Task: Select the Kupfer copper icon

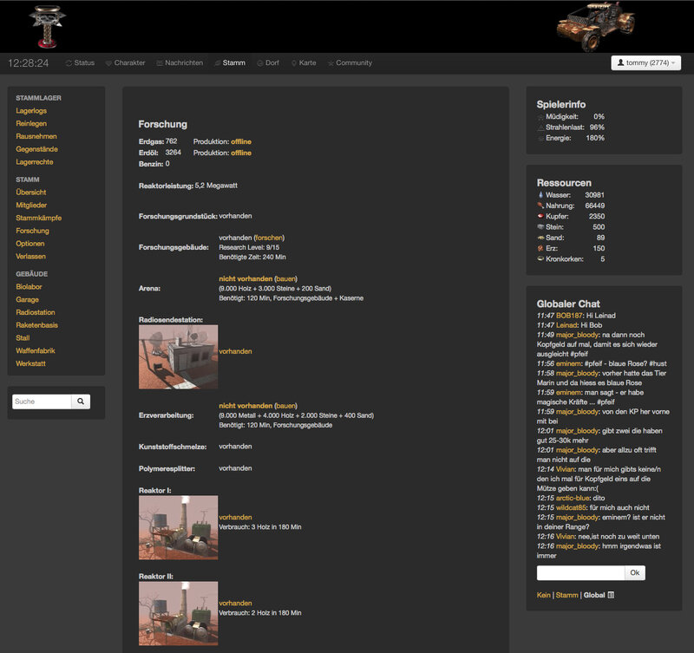Action: [x=542, y=216]
